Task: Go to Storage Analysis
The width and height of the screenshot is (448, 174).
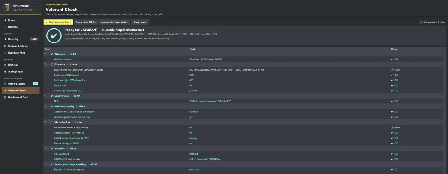Action: (x=21, y=46)
